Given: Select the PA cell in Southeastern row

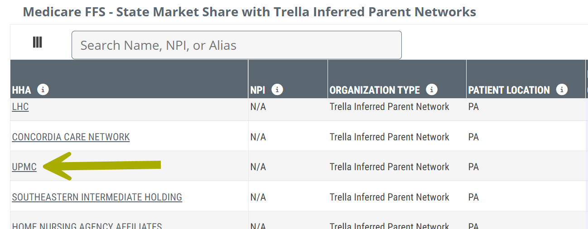Looking at the screenshot, I should [473, 197].
